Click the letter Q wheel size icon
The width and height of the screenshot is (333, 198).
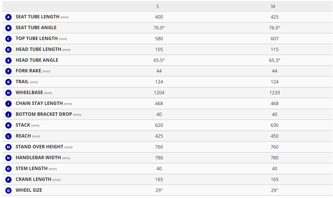[9, 190]
